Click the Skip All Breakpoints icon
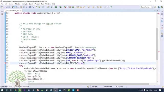The width and height of the screenshot is (164, 92). [x=33, y=7]
